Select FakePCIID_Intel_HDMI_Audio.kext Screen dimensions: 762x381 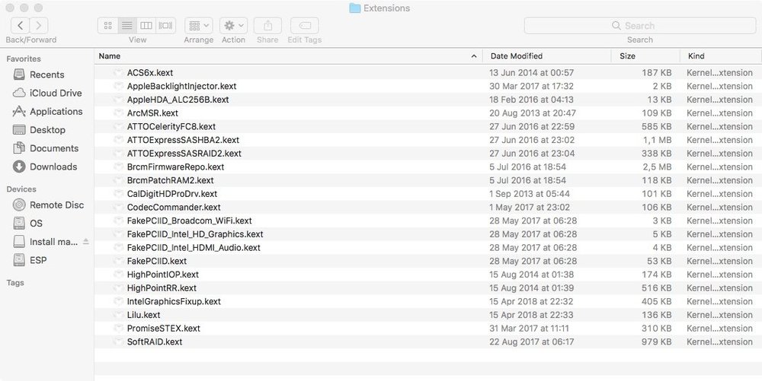(x=194, y=248)
